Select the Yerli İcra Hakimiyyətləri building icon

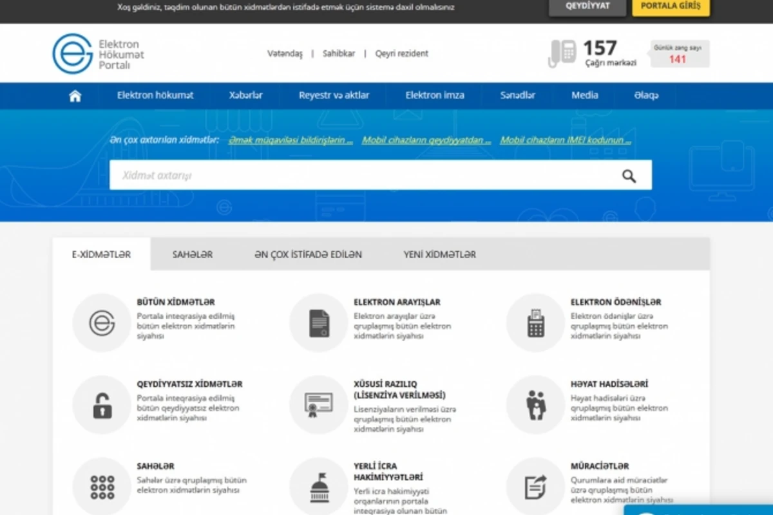(319, 487)
